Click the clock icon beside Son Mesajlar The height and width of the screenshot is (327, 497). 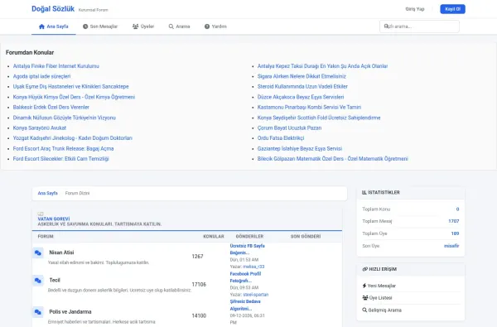(x=85, y=26)
